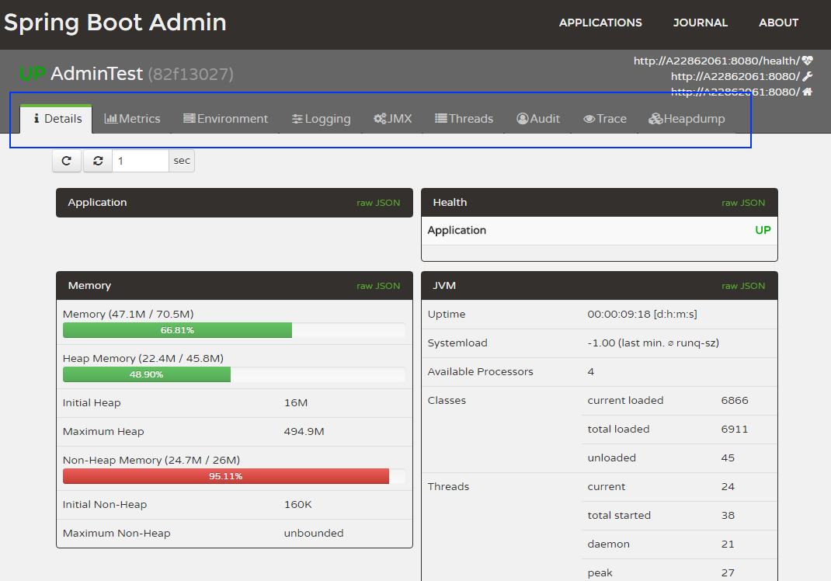Open the Audit tab

pyautogui.click(x=538, y=119)
